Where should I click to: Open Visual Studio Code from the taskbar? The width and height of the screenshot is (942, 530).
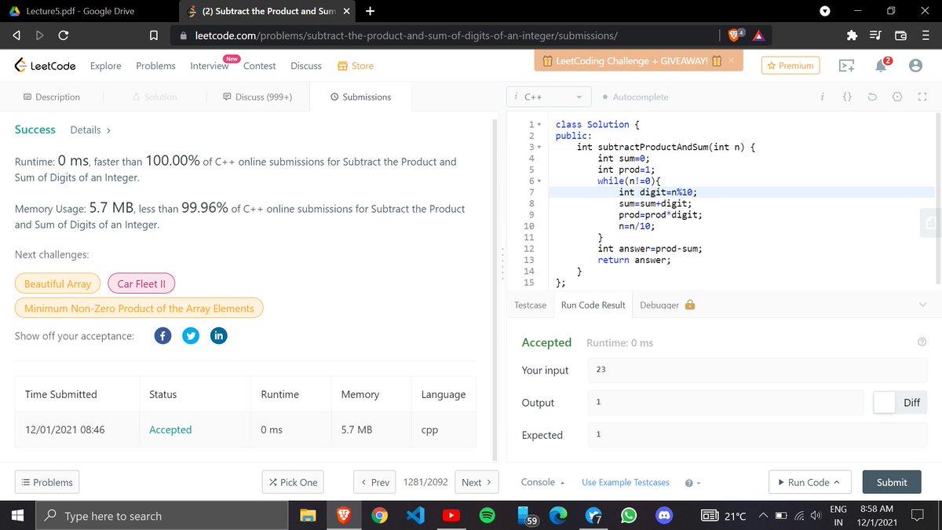416,516
